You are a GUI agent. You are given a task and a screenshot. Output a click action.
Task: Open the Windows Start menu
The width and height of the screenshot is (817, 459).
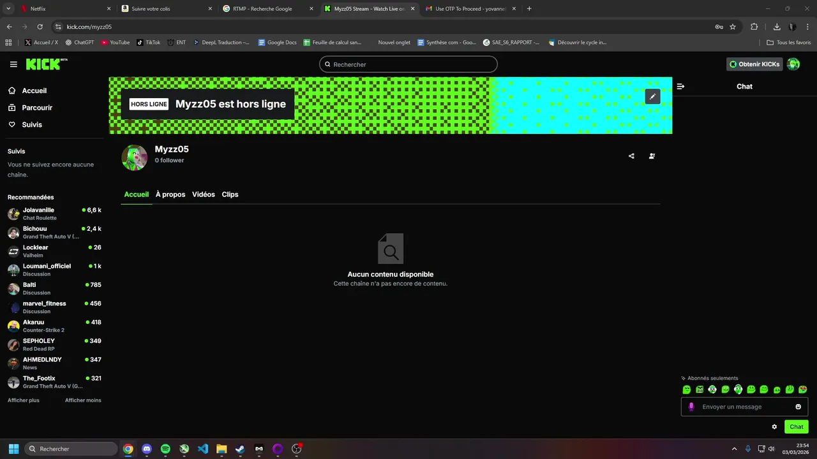[13, 449]
